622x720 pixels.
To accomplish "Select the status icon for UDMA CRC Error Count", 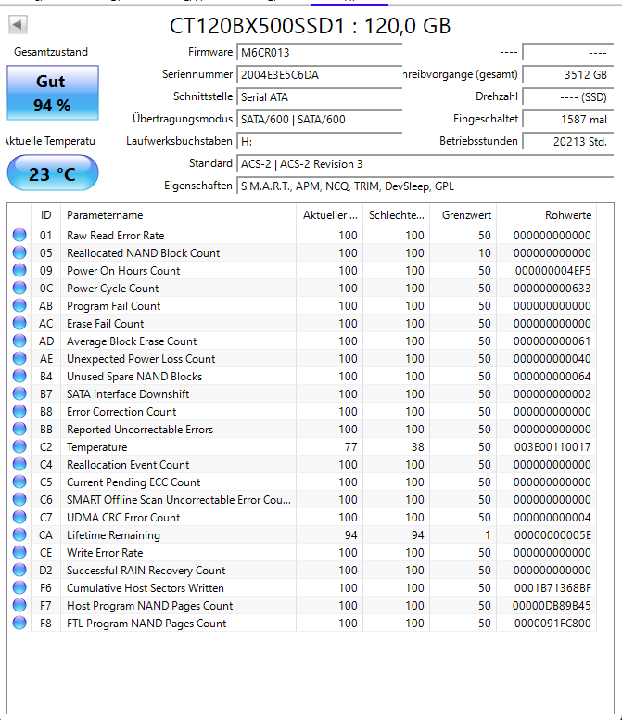I will pyautogui.click(x=19, y=517).
